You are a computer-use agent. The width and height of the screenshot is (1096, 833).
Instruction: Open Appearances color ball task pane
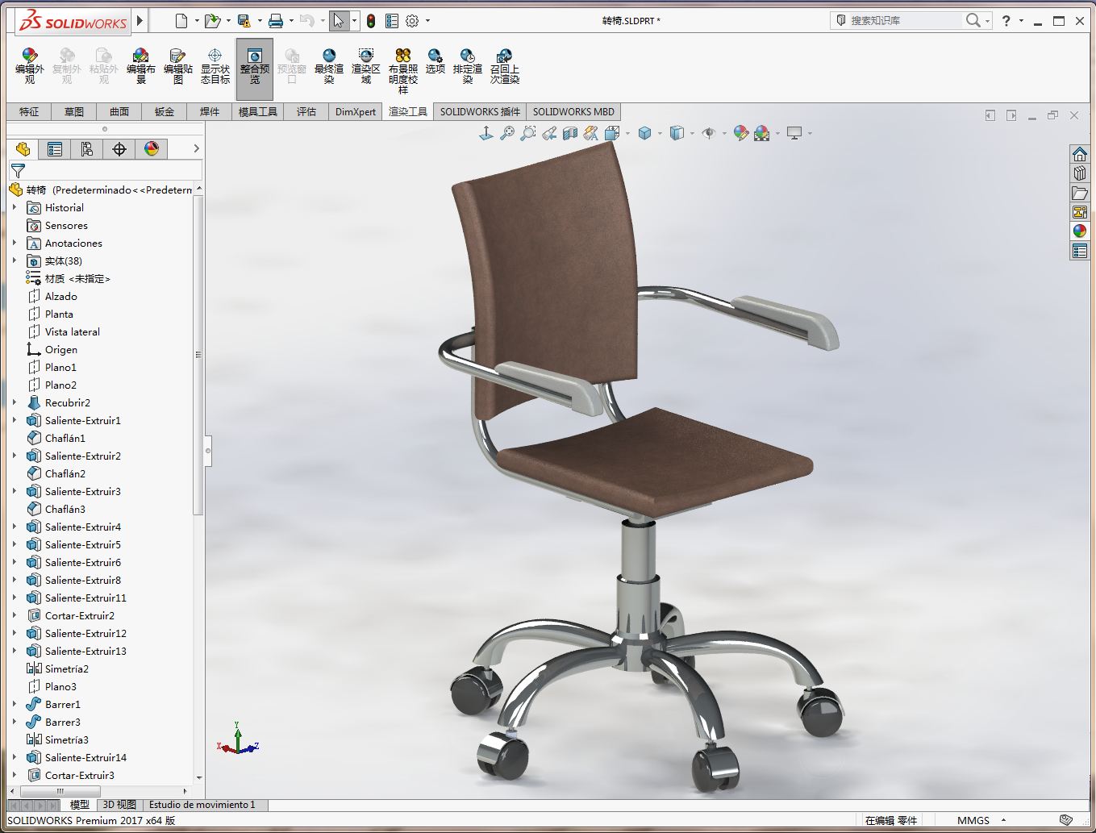click(1080, 231)
